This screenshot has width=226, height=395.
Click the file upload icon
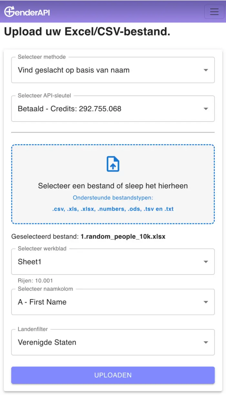(113, 164)
